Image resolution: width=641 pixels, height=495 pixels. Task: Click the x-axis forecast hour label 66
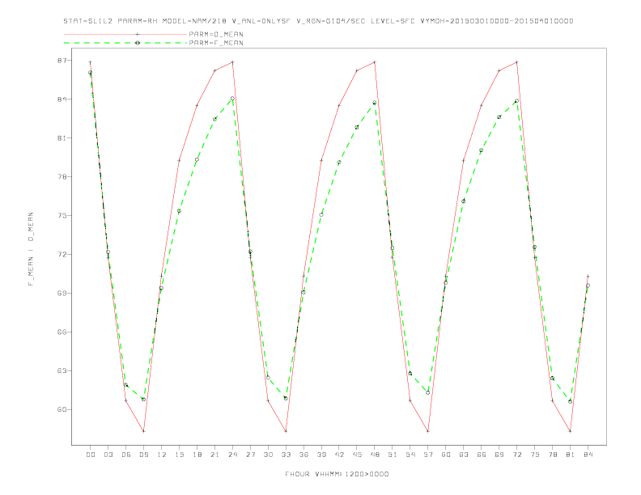tap(482, 455)
